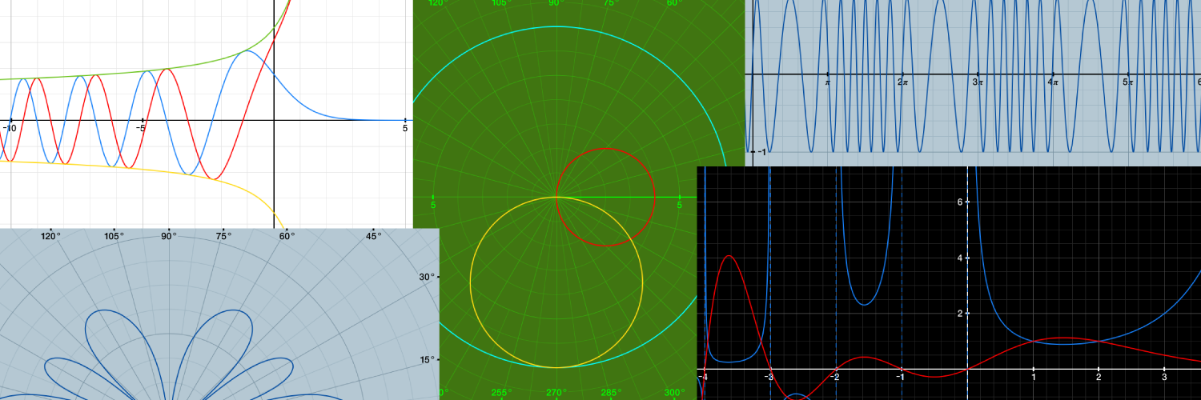Click the 2π label on the top-right graph
The image size is (1201, 400).
pyautogui.click(x=902, y=82)
